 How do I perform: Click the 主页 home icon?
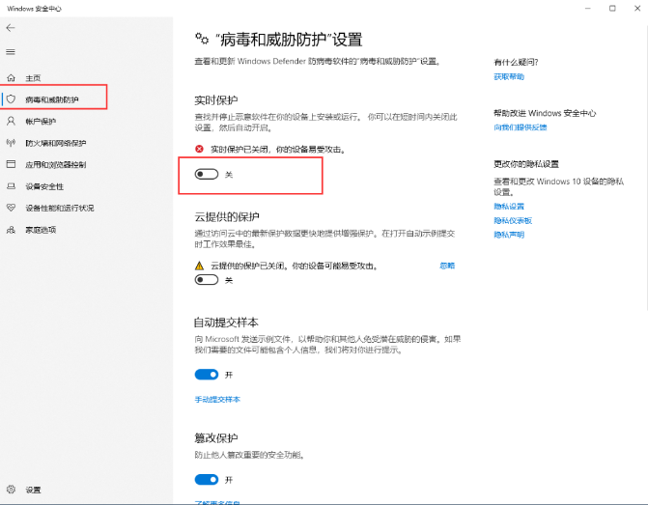pos(12,77)
